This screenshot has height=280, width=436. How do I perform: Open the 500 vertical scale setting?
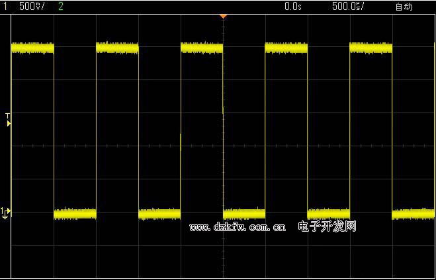[32, 7]
